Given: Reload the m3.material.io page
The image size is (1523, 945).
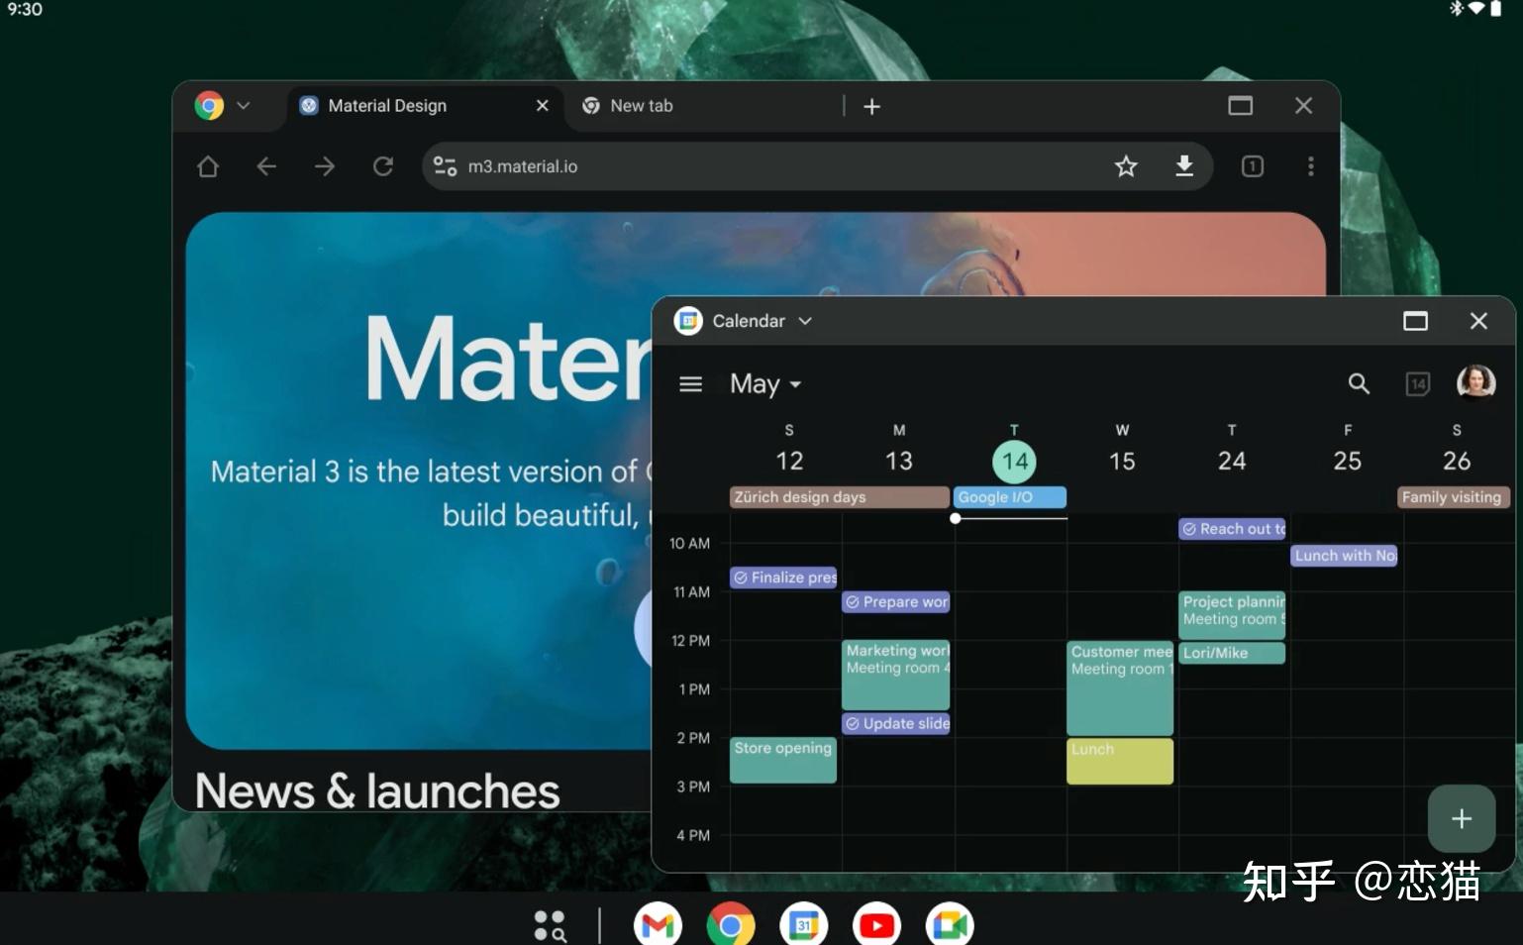Looking at the screenshot, I should click(x=383, y=166).
